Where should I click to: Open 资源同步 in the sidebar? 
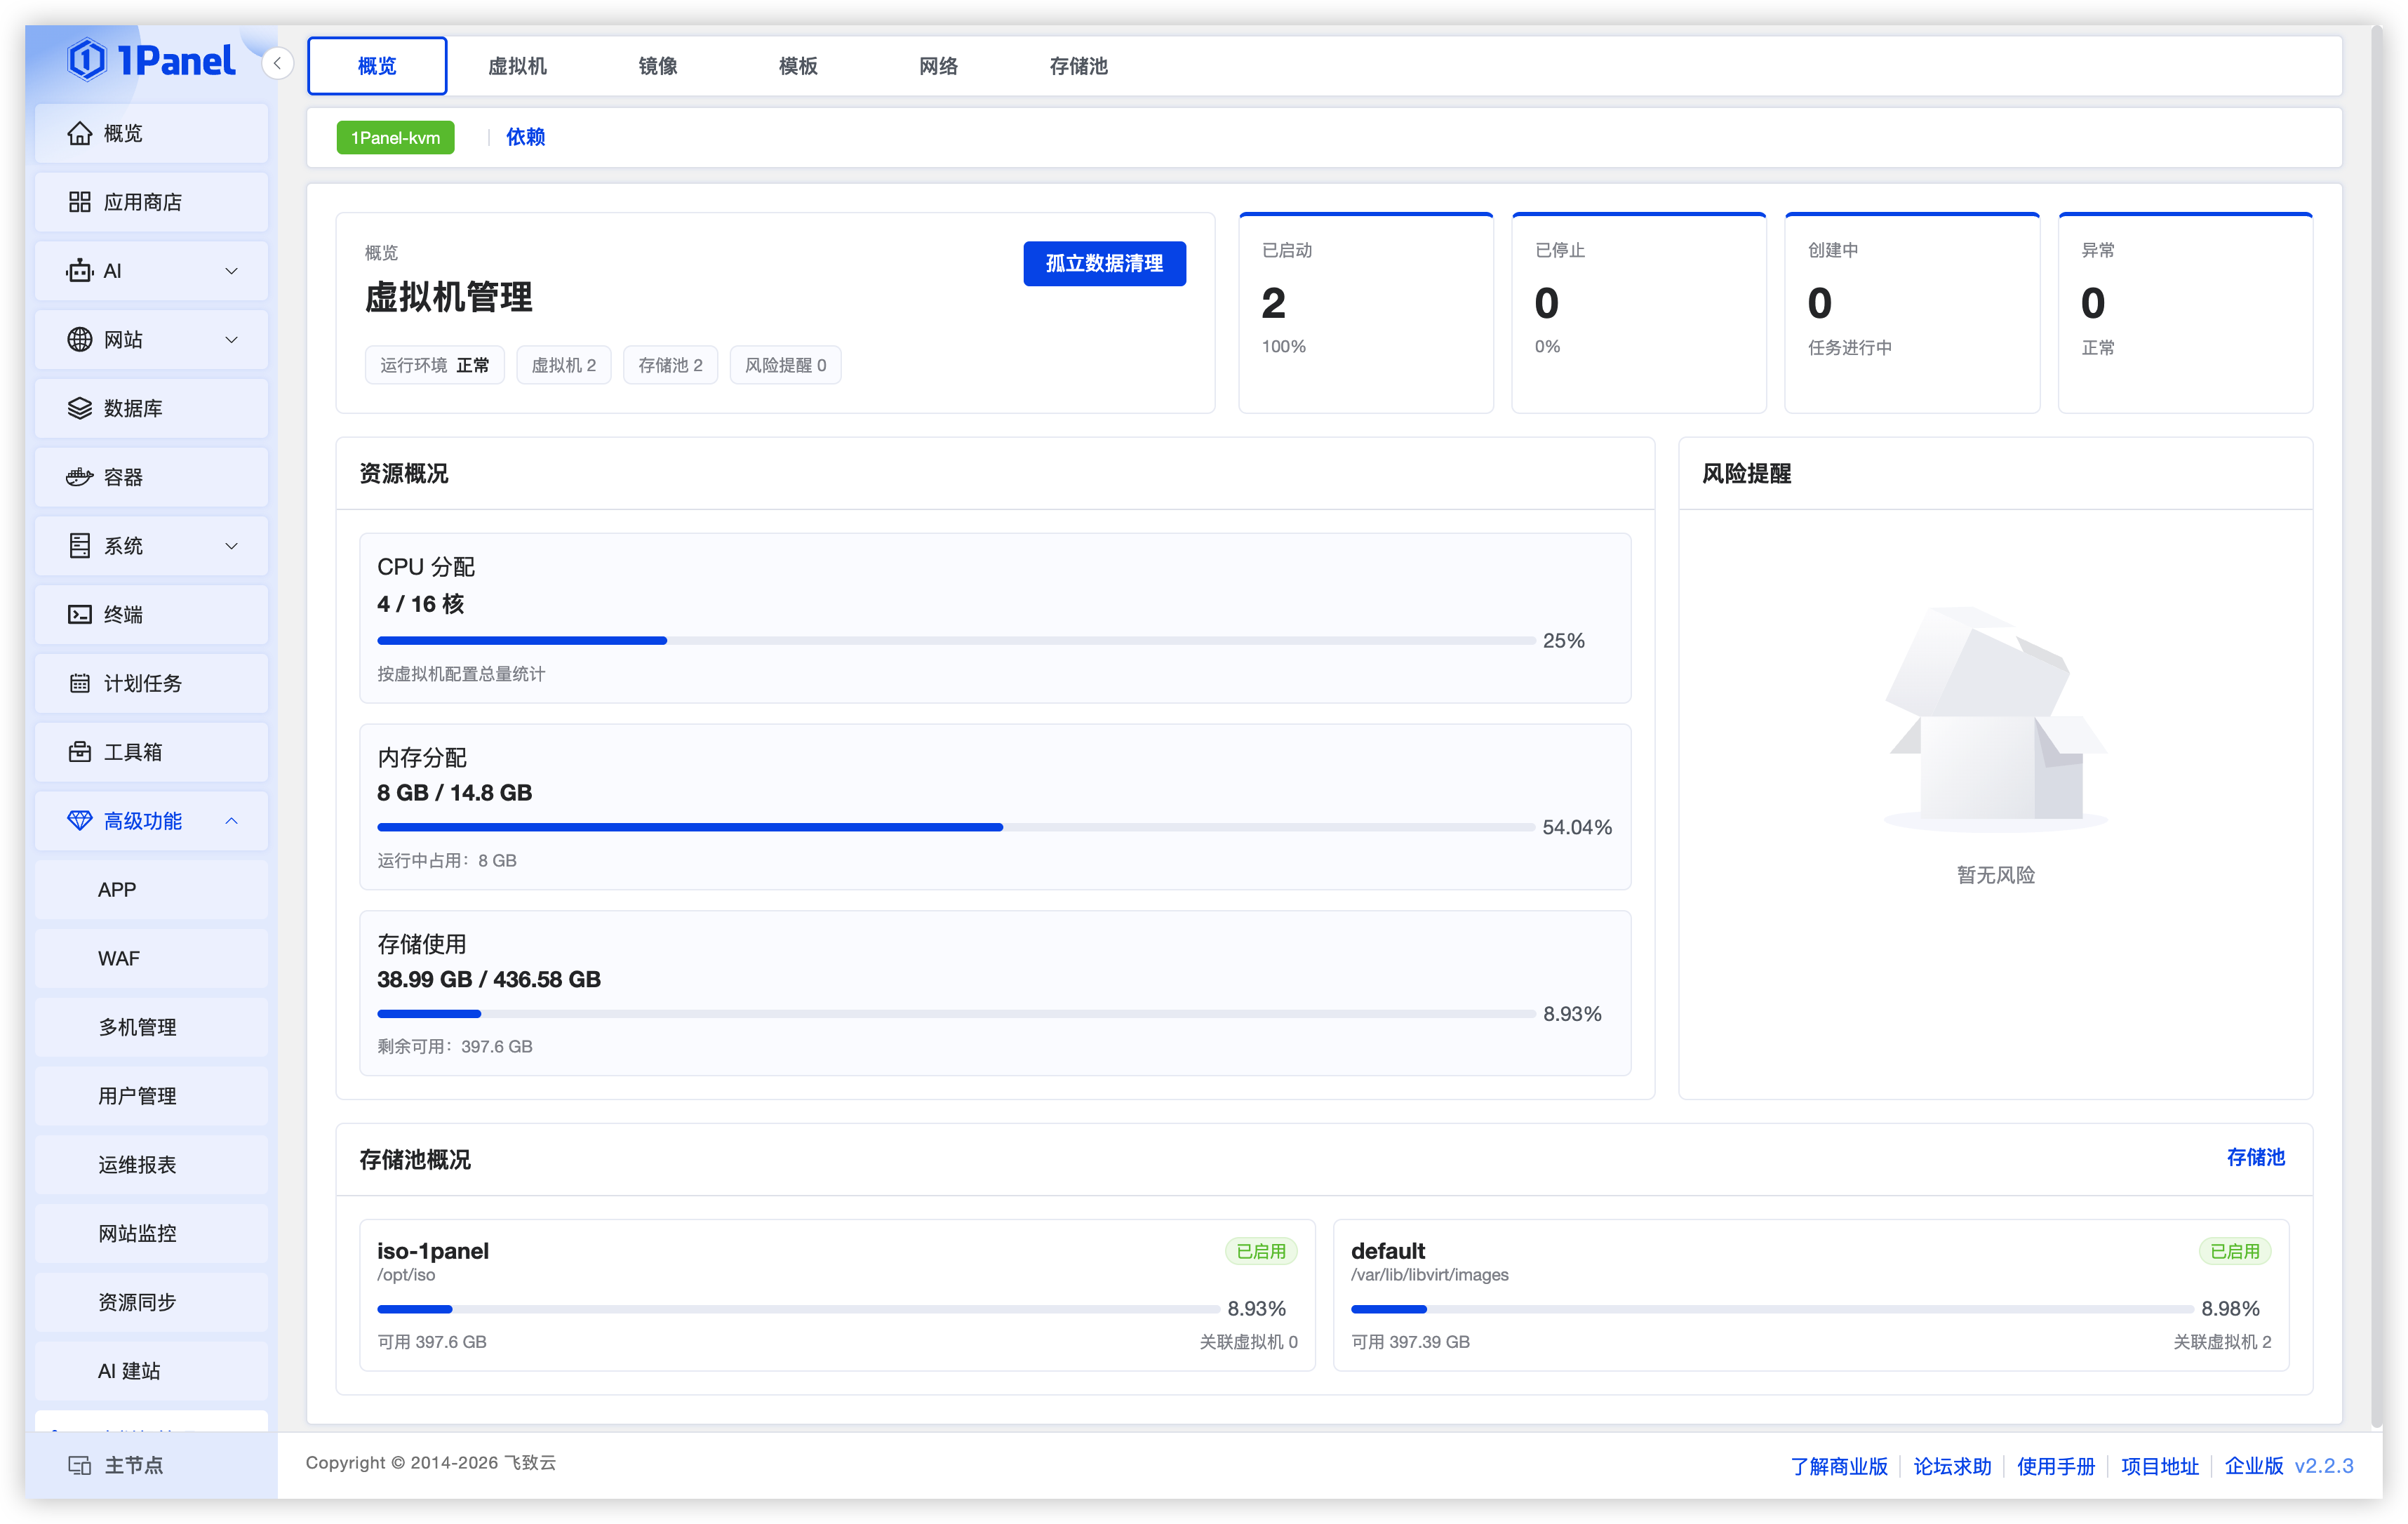point(151,1302)
